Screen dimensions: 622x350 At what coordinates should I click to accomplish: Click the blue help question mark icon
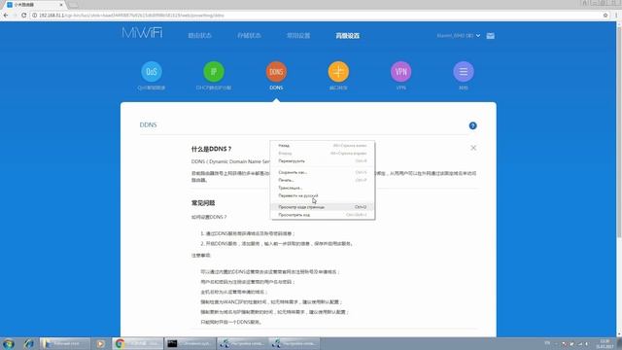[x=473, y=125]
